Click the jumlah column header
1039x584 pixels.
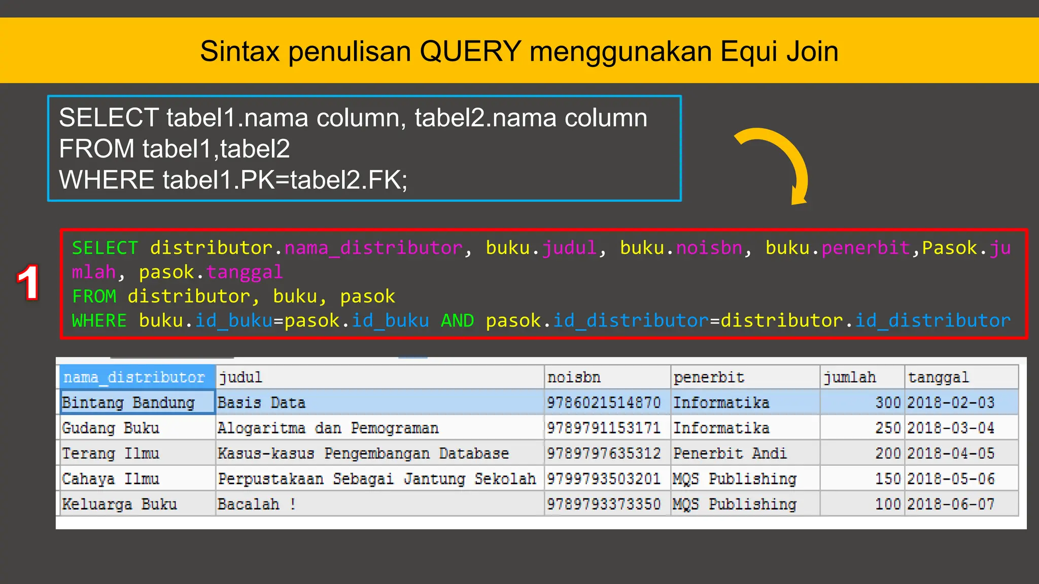(862, 377)
